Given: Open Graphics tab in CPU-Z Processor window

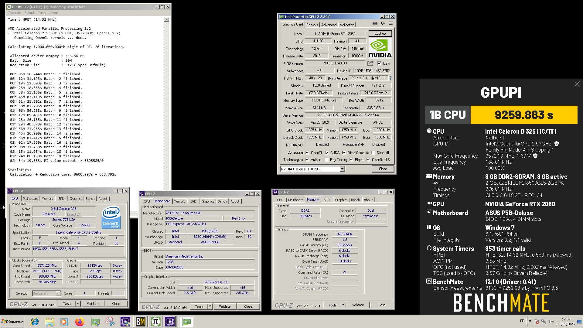Looking at the screenshot, I should click(x=76, y=199).
